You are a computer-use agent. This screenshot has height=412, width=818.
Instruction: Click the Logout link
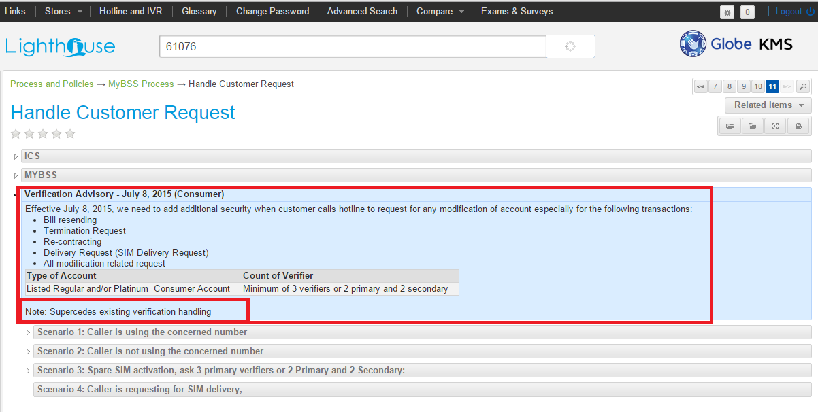tap(794, 12)
